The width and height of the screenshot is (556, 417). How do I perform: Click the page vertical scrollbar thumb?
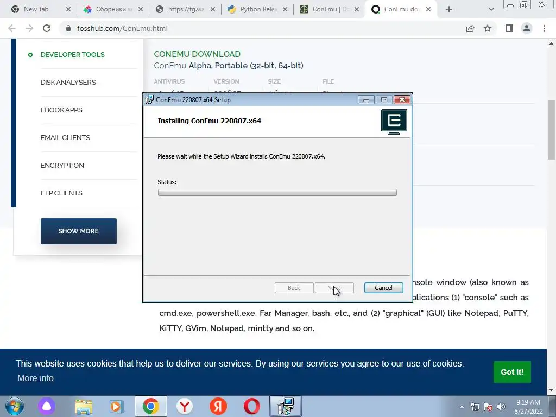[x=552, y=129]
